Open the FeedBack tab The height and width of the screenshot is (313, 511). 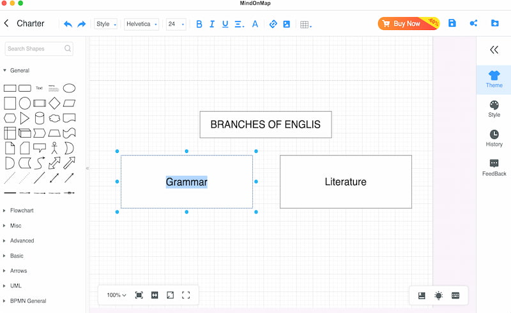[494, 168]
